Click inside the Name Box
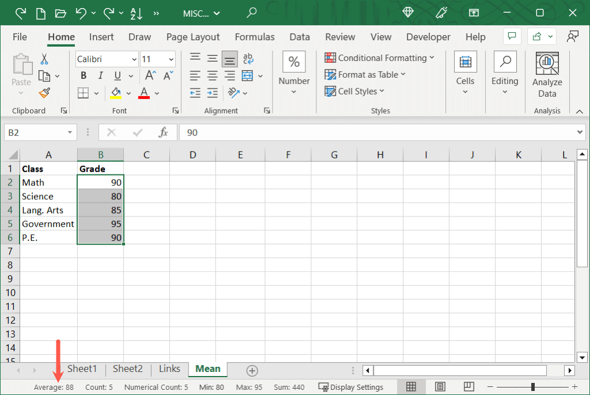 click(35, 132)
